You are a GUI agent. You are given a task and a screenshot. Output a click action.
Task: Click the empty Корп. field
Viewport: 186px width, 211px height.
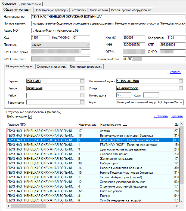point(151,95)
